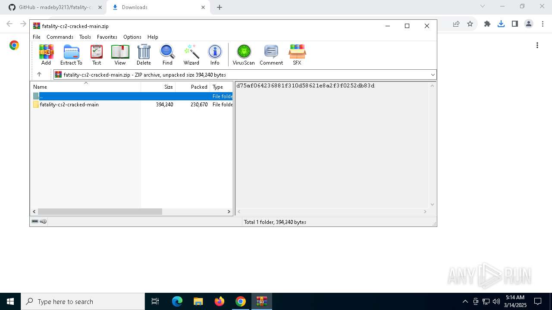The height and width of the screenshot is (310, 552).
Task: Open the Comment tool
Action: coord(271,55)
